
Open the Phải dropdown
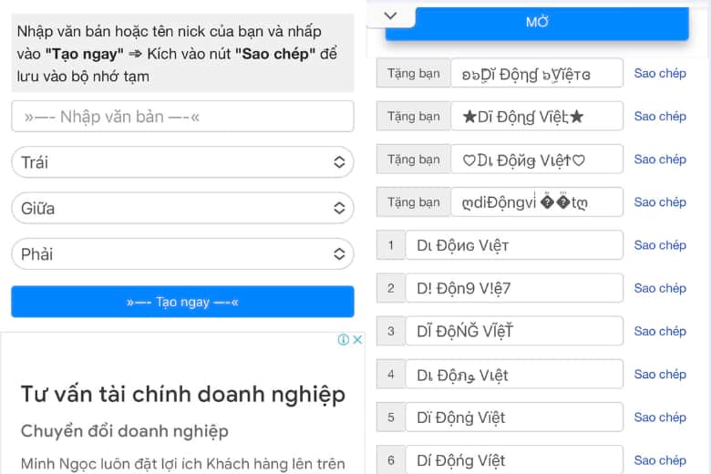pyautogui.click(x=182, y=253)
